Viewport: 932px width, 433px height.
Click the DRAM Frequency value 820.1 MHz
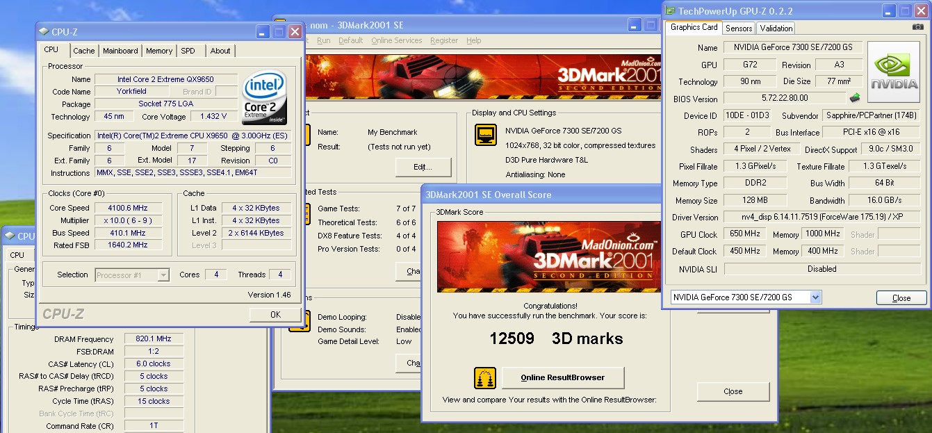tap(154, 339)
